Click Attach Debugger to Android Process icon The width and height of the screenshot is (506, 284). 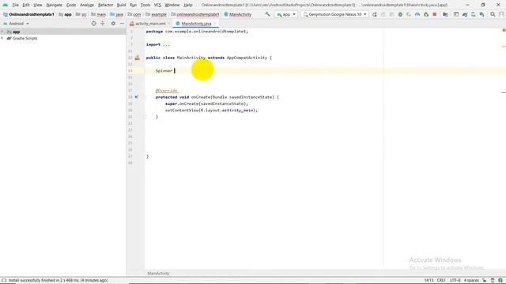pos(426,14)
